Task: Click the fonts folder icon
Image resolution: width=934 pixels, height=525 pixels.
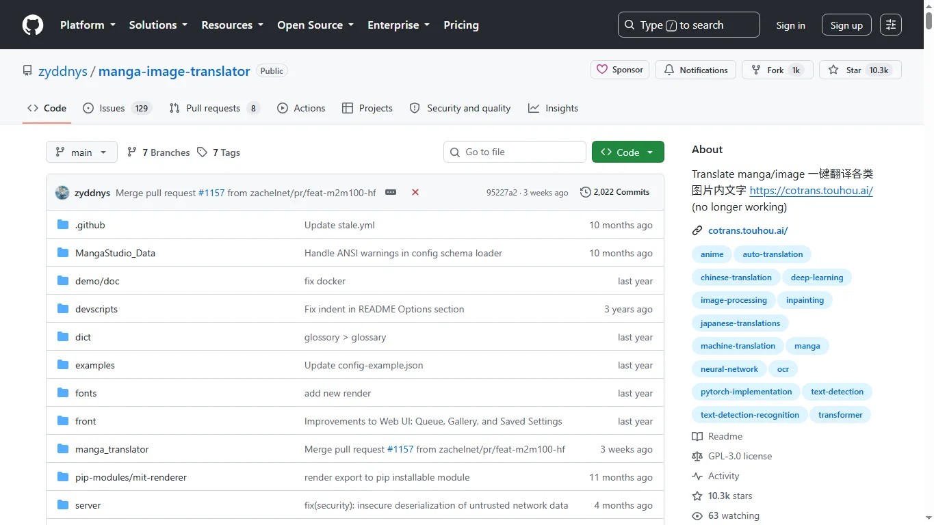Action: pyautogui.click(x=63, y=393)
